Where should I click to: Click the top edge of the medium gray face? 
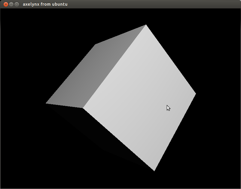[120, 35]
